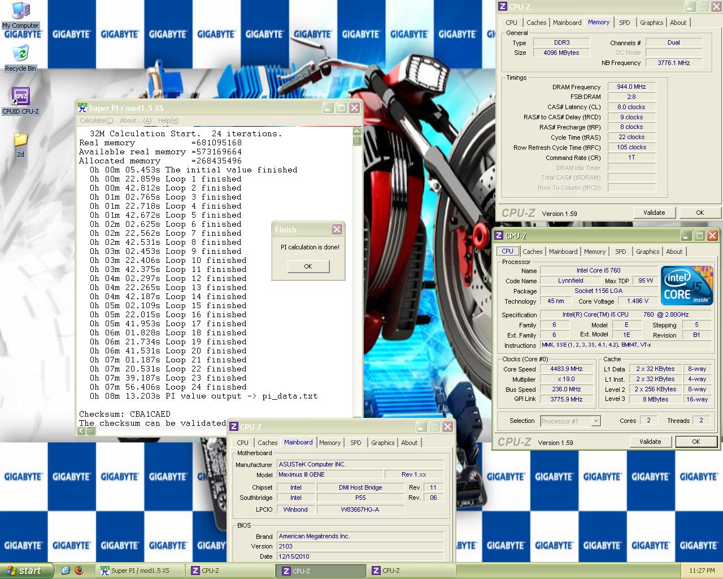Open Memory tab in CPU-Z processor window

(x=595, y=252)
